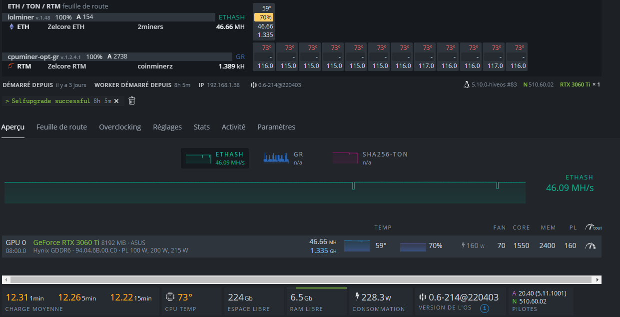Click the CPU chip icon beside 73°
Image resolution: width=620 pixels, height=317 pixels.
click(170, 297)
